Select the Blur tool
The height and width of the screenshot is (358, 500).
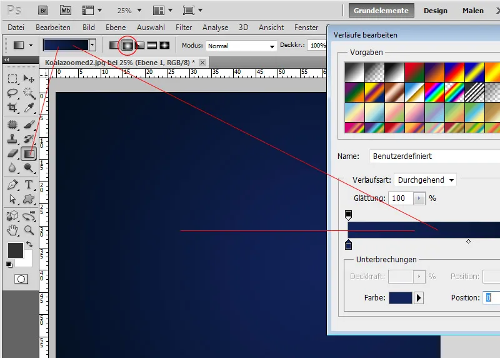coord(12,168)
